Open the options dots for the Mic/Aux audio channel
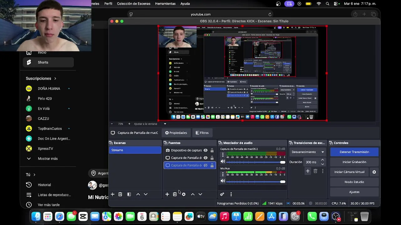 click(x=223, y=174)
